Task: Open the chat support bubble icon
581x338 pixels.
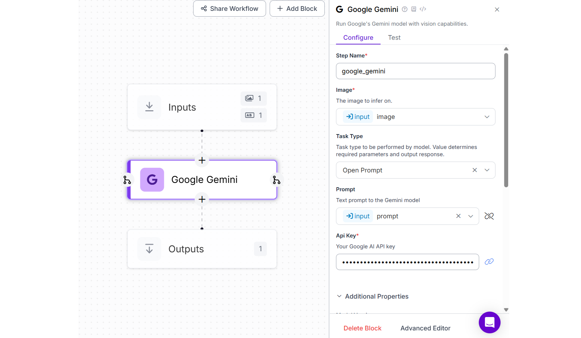Action: pyautogui.click(x=489, y=322)
